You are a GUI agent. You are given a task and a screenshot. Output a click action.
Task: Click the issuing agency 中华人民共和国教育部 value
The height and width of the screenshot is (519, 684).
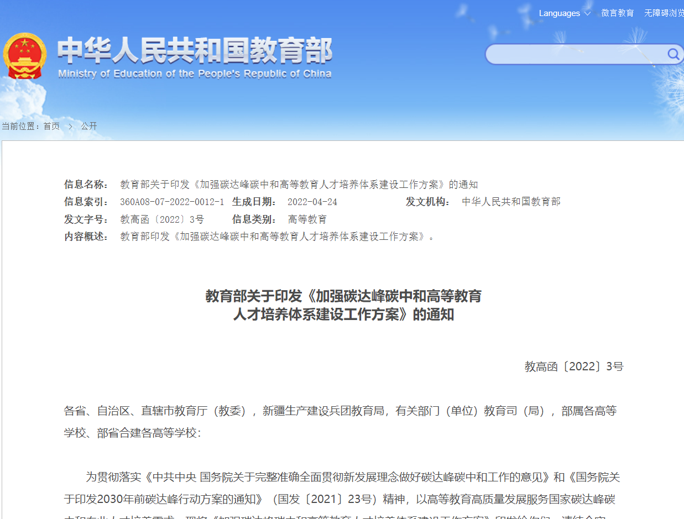tap(511, 202)
